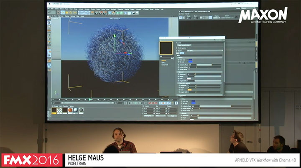Click the orange sphere material thumbnail
Screen dimensions: 301x168
(70, 110)
